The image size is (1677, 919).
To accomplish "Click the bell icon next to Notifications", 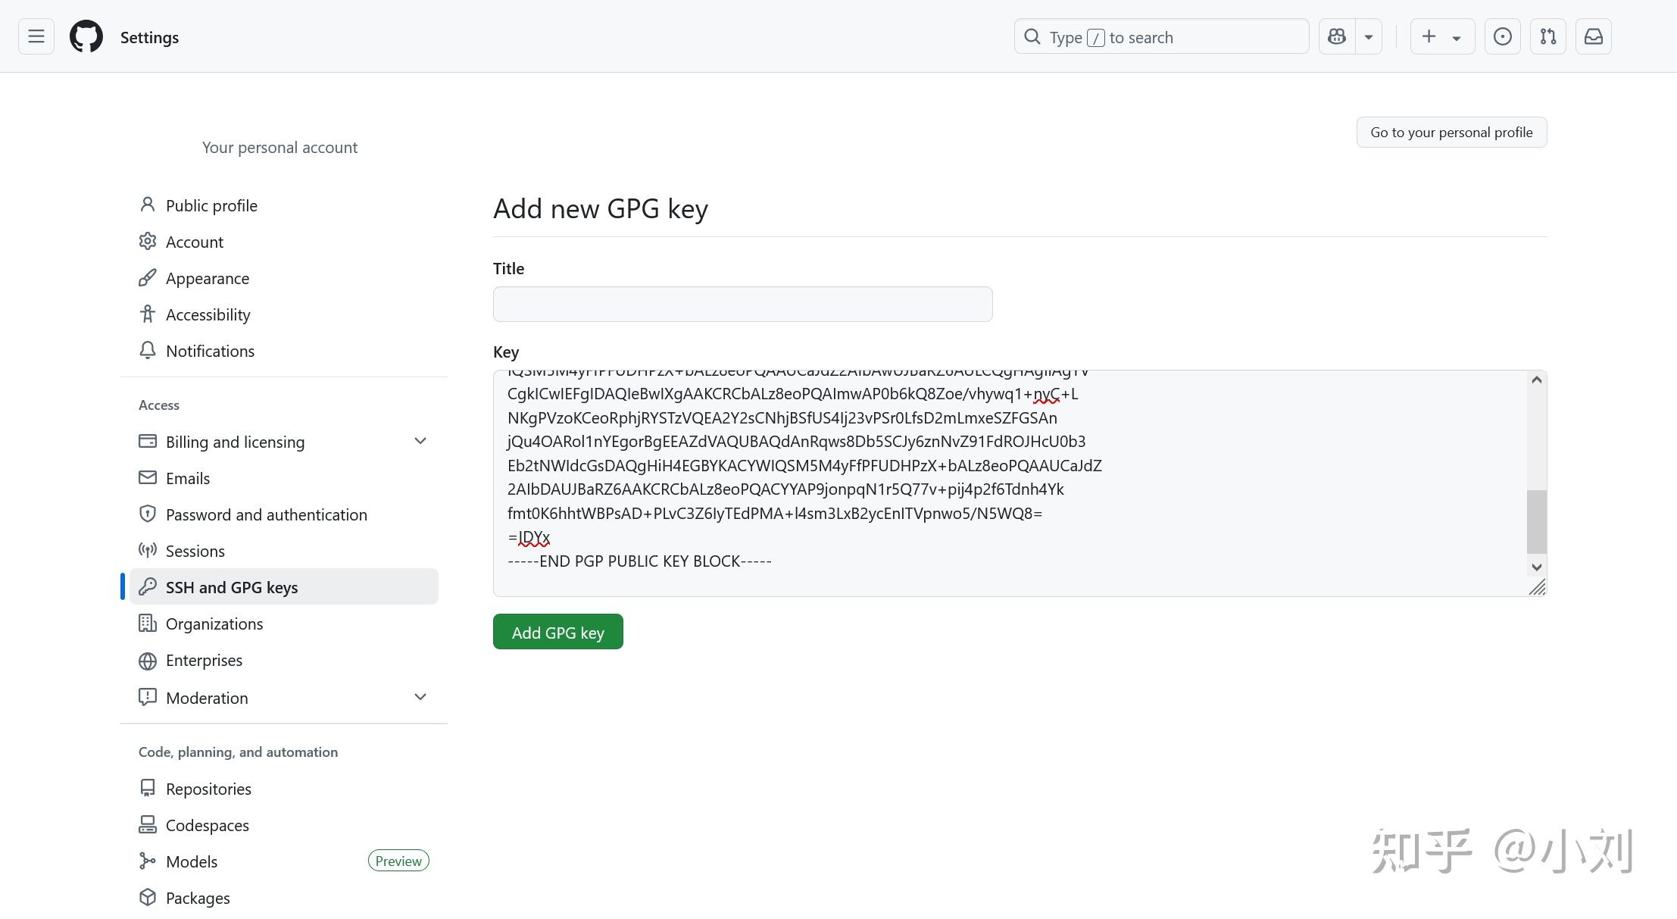I will click(x=147, y=350).
